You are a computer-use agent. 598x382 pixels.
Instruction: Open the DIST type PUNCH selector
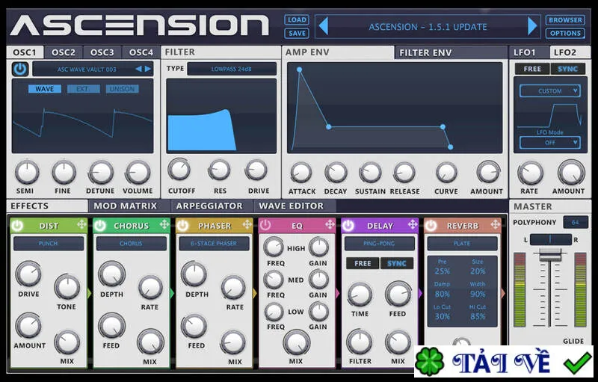tap(49, 243)
